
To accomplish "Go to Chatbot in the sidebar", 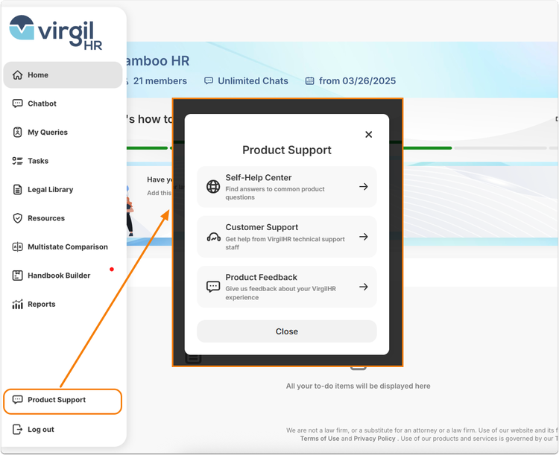I will (63, 104).
